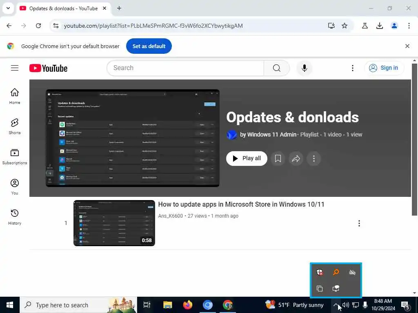Image resolution: width=418 pixels, height=313 pixels.
Task: Open Chrome downloads icon
Action: 380,26
